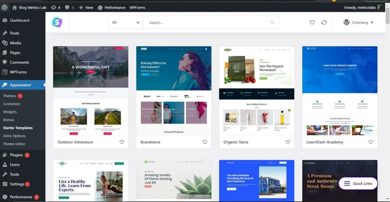The width and height of the screenshot is (390, 202).
Task: Click the Quick Links button
Action: click(358, 184)
